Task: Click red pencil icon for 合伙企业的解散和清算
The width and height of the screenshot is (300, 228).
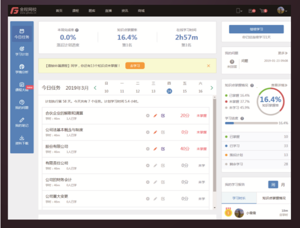Action: coord(155,116)
